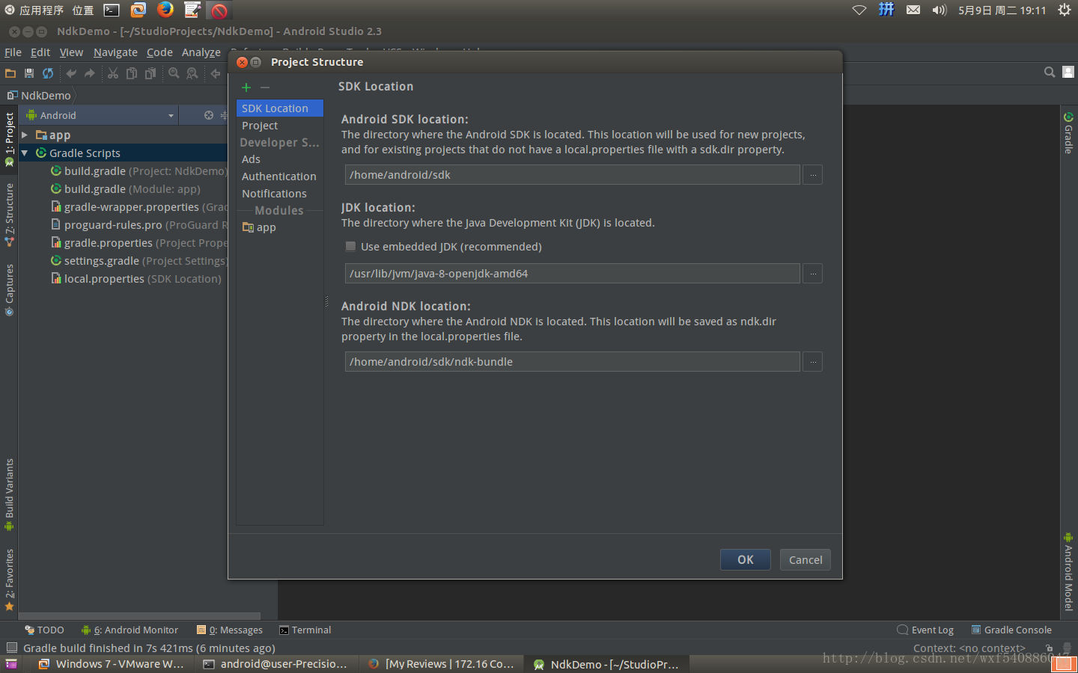Expand the app module tree node

click(25, 135)
